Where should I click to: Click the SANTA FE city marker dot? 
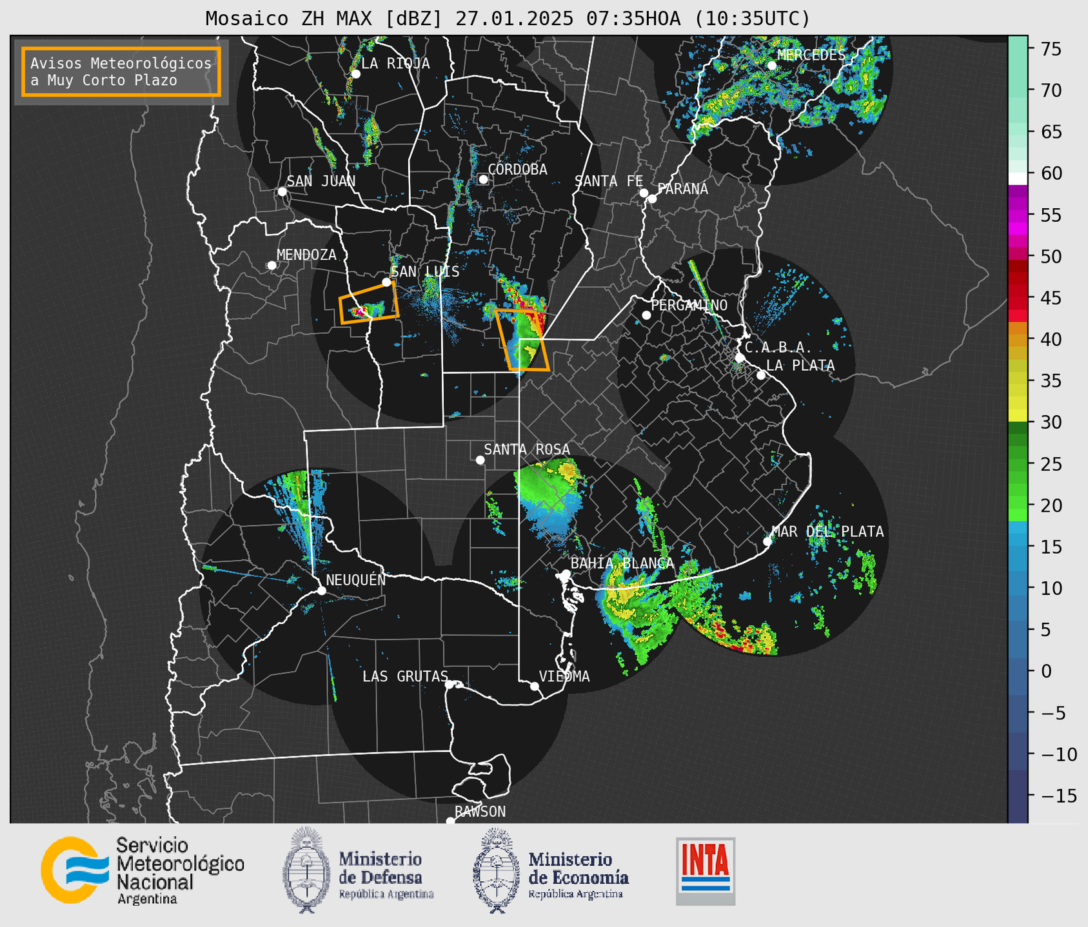[x=644, y=193]
